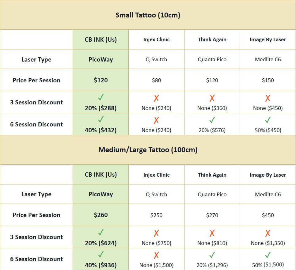Viewport: 296px width, 270px height.
Task: Select the "$150" price cell
Action: point(268,80)
